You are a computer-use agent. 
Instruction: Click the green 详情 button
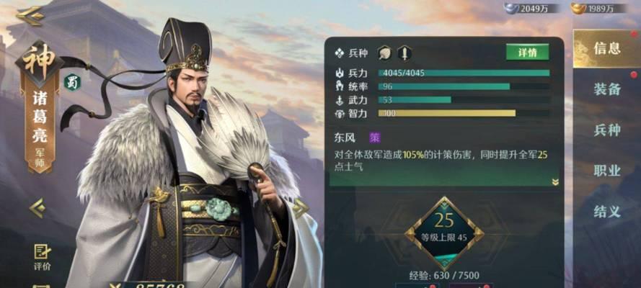click(x=527, y=53)
